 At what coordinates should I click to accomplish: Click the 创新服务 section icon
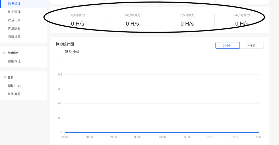(4, 53)
